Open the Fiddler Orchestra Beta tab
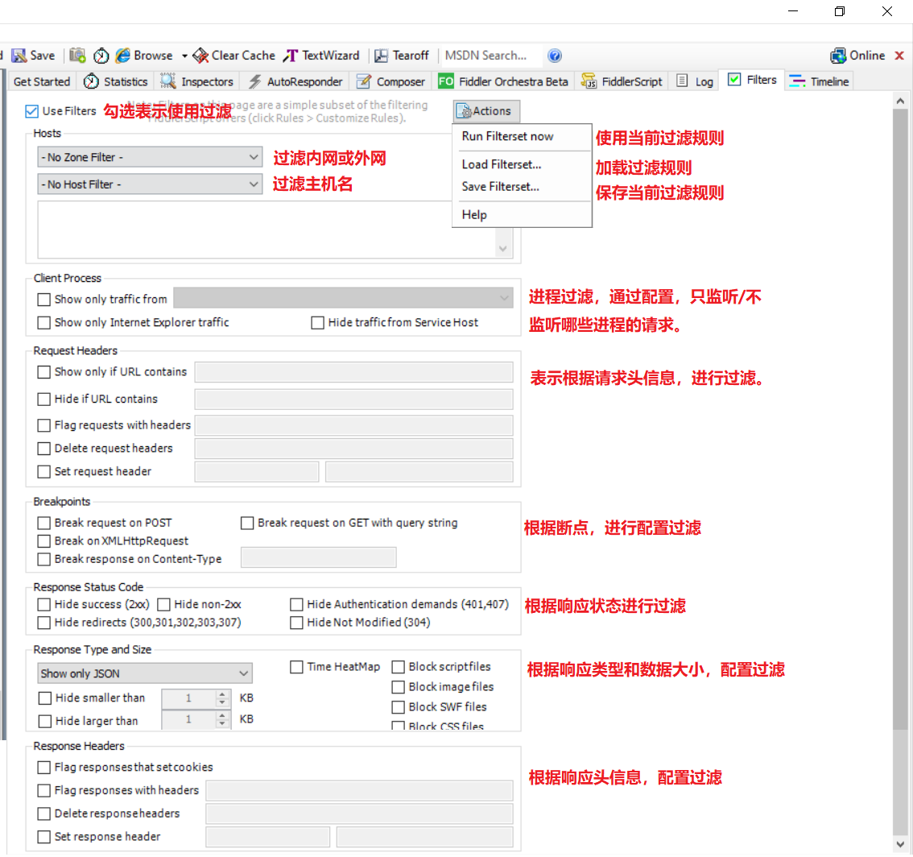The image size is (913, 857). pyautogui.click(x=503, y=81)
